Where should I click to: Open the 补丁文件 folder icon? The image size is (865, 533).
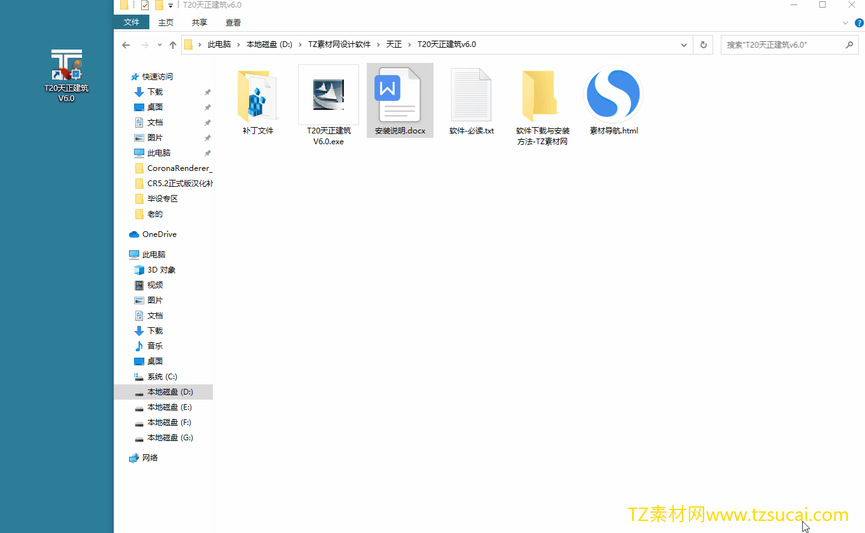coord(257,96)
